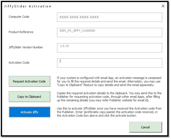Click the instructions next to Activate Jiffy
The width and height of the screenshot is (171, 139).
coord(109,112)
